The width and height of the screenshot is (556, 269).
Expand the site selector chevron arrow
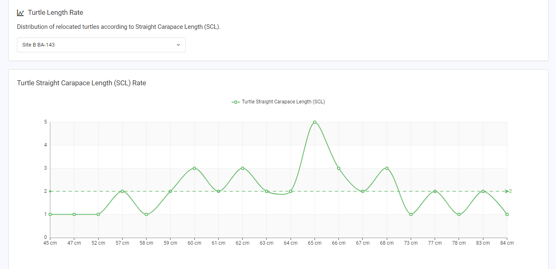point(178,45)
